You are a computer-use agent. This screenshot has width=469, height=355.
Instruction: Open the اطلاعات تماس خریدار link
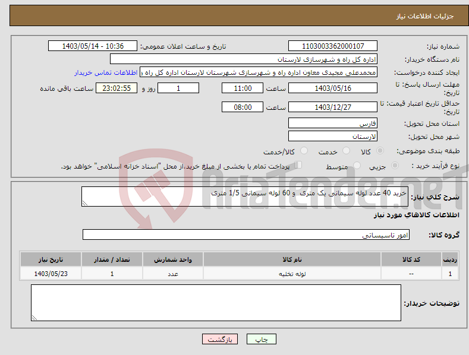106,72
